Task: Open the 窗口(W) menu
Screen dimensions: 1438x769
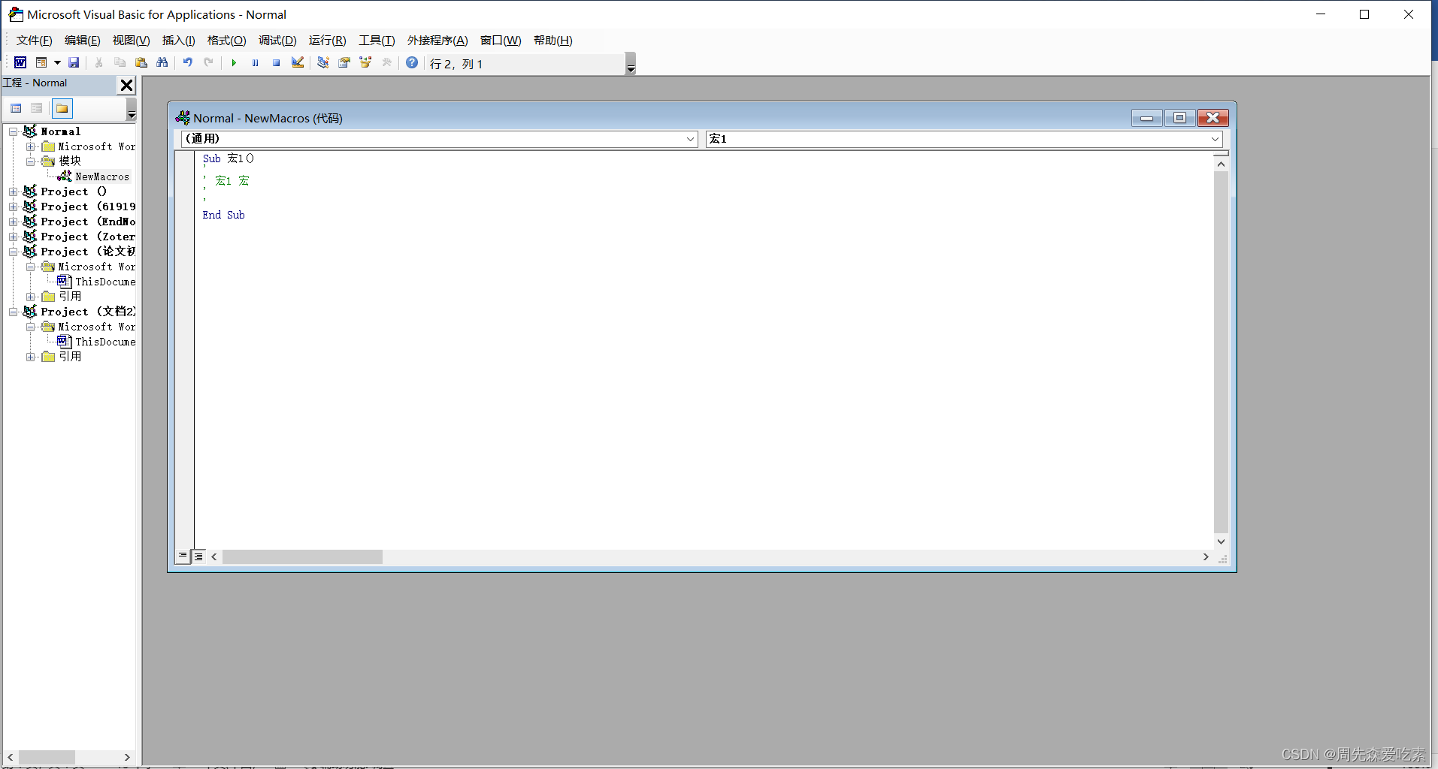Action: coord(501,41)
